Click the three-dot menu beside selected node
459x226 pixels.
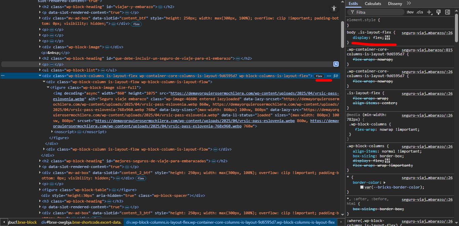3,76
